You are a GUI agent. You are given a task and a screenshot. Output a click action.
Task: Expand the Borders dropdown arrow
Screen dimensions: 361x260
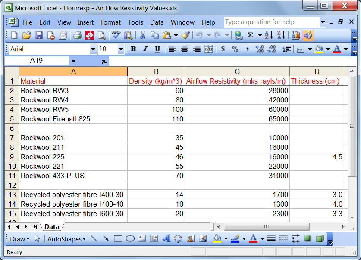click(x=310, y=49)
